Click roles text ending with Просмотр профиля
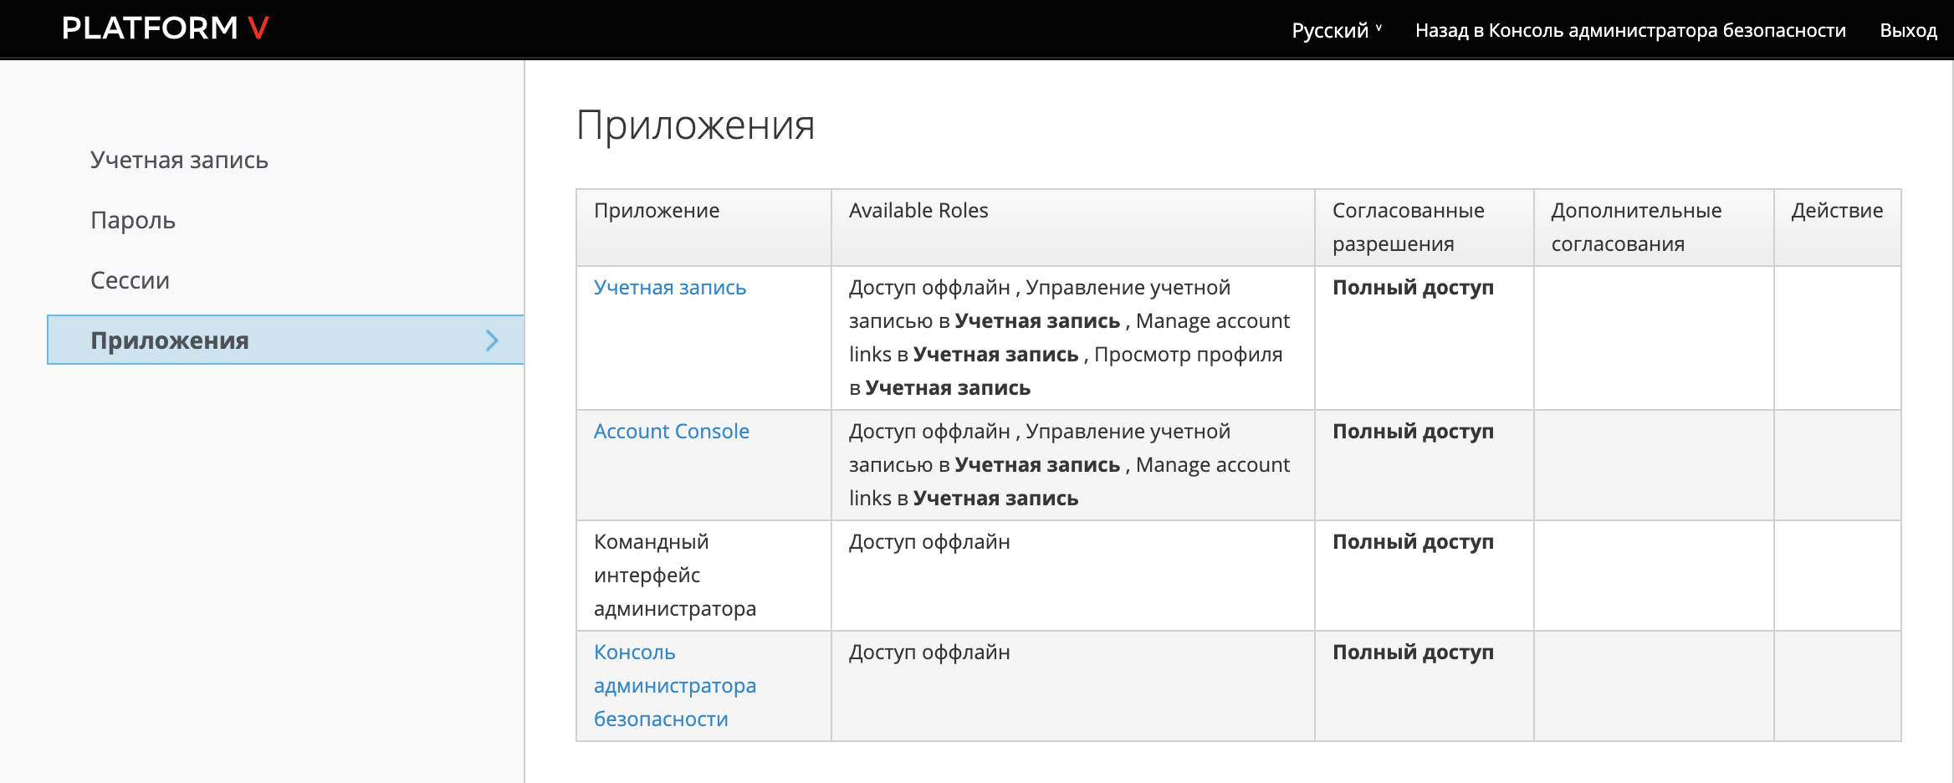Viewport: 1954px width, 783px height. pyautogui.click(x=1069, y=337)
